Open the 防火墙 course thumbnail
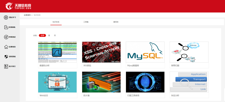Screen dimensions: 225x102 point(101,82)
